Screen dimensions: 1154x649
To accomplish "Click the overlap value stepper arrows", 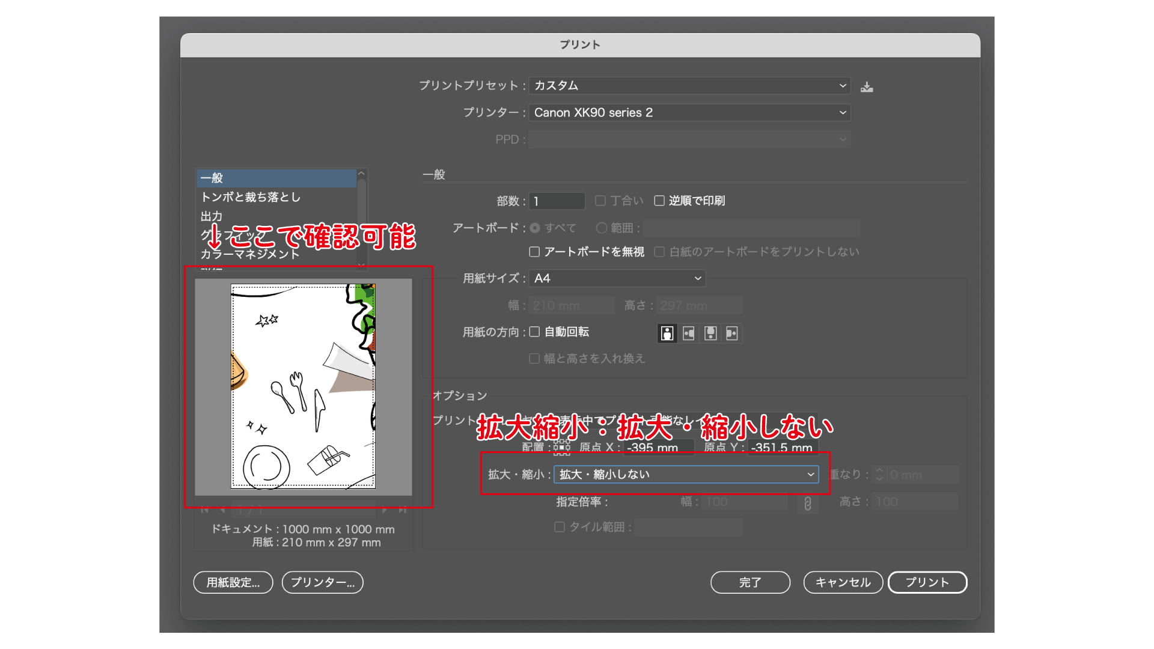I will tap(879, 475).
